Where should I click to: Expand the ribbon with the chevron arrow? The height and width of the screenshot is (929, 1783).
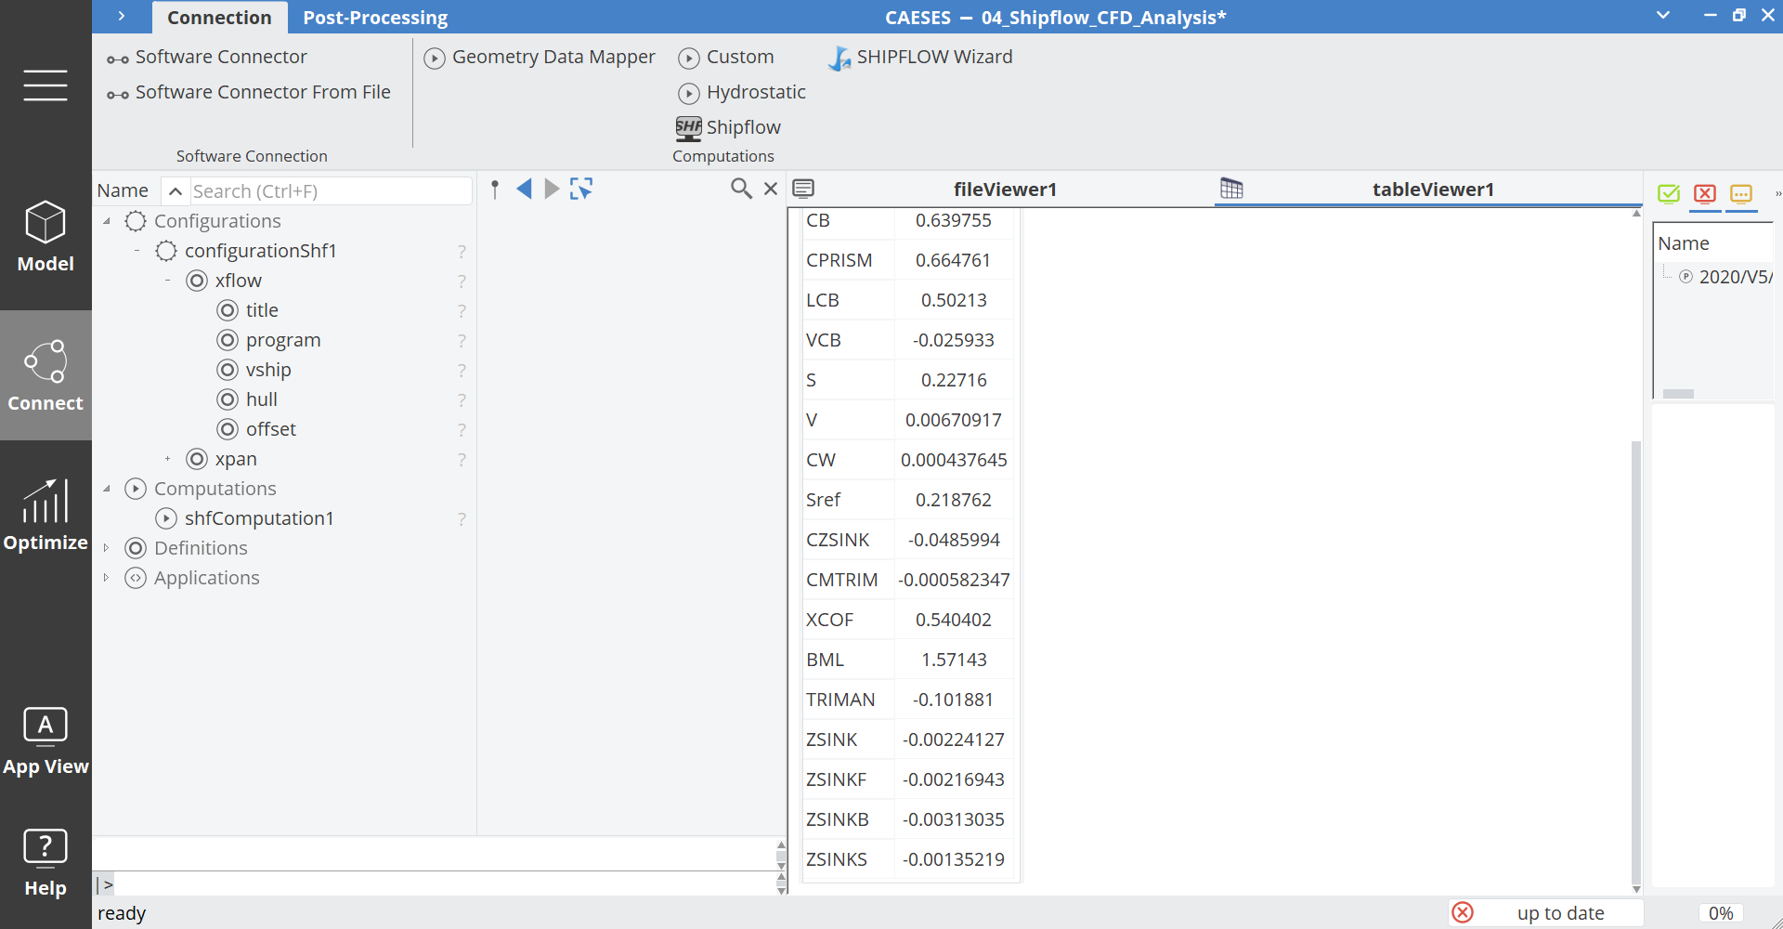(x=122, y=16)
